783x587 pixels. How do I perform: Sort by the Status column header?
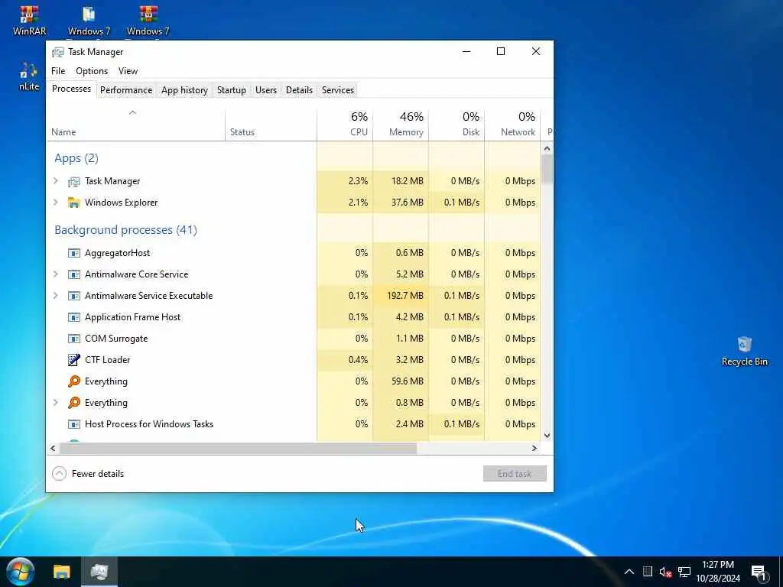[271, 125]
